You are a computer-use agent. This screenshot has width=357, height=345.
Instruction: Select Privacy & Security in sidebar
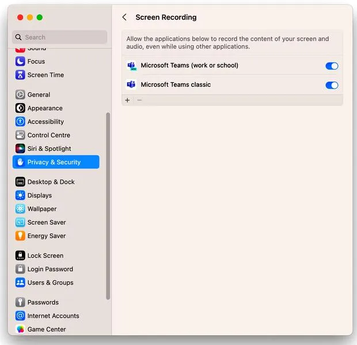coord(56,162)
